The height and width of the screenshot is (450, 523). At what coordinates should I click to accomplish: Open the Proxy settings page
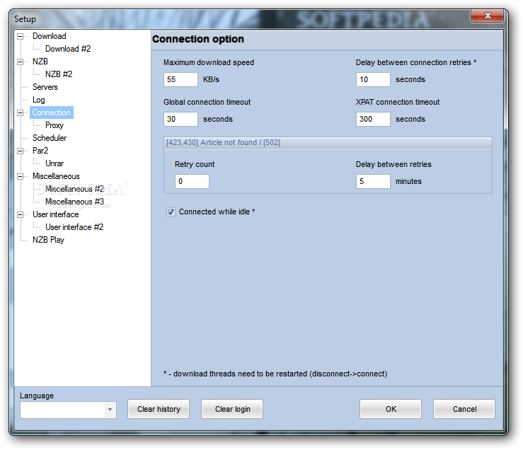(54, 125)
